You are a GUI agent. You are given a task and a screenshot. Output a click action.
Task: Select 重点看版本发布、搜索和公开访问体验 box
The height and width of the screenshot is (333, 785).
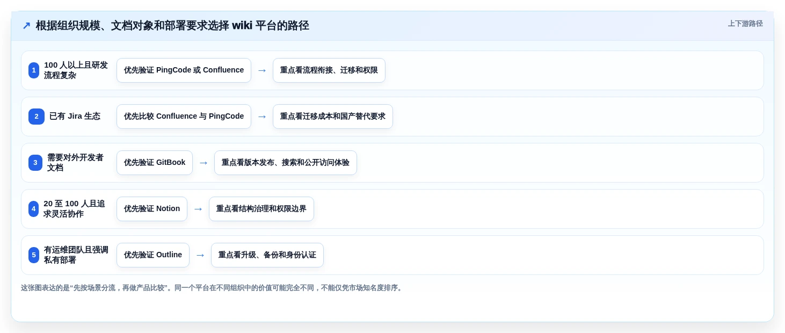[286, 163]
